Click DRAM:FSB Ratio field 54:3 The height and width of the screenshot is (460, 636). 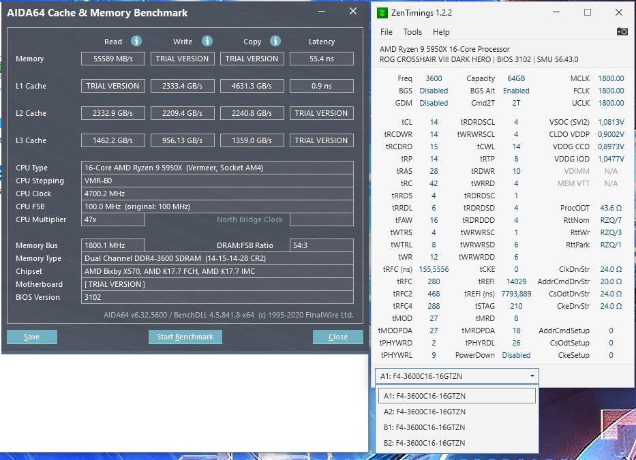coord(322,245)
